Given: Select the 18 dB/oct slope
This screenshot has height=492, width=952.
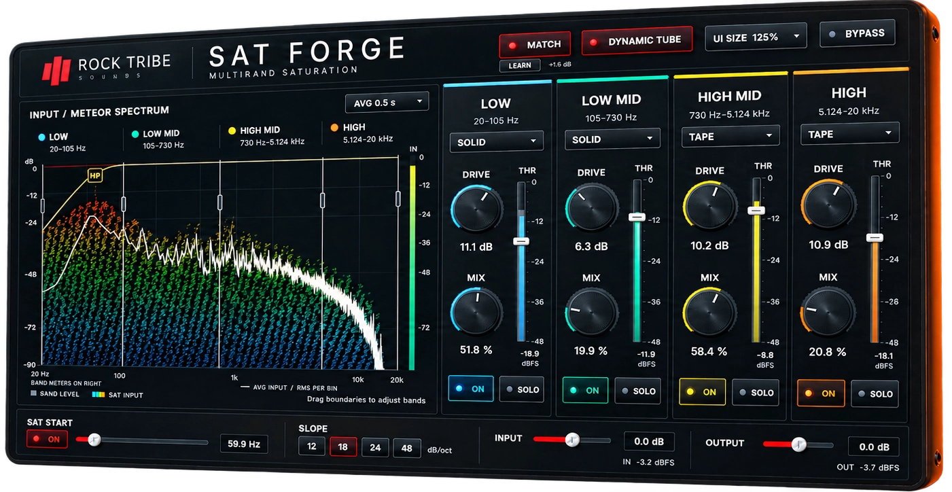Looking at the screenshot, I should (x=343, y=447).
